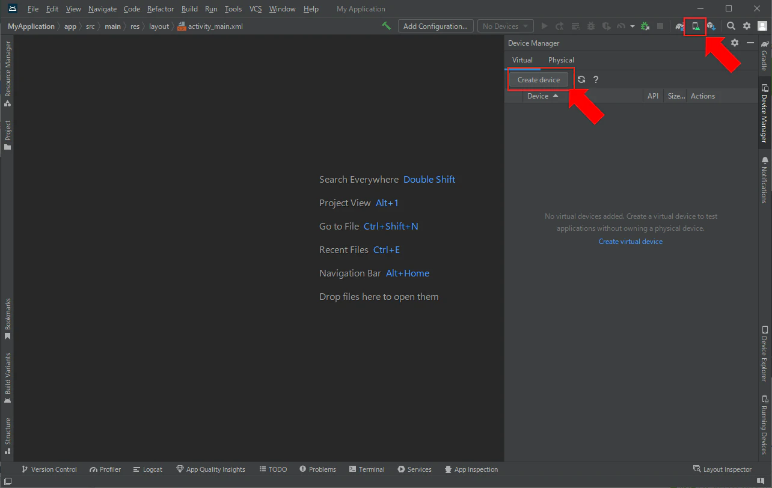Open the Terminal tool window

tap(367, 469)
